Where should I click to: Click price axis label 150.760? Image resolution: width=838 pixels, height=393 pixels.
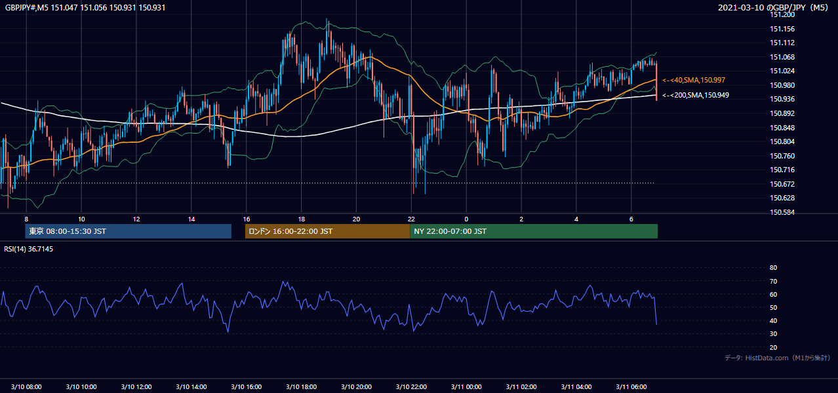(x=782, y=156)
